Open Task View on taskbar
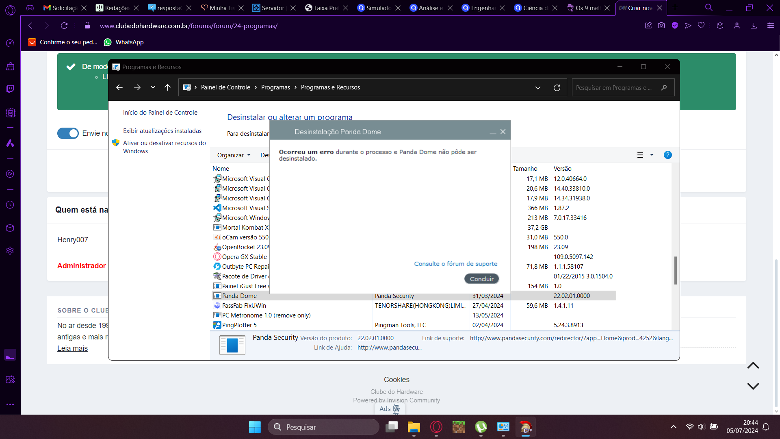The image size is (780, 439). click(x=392, y=427)
